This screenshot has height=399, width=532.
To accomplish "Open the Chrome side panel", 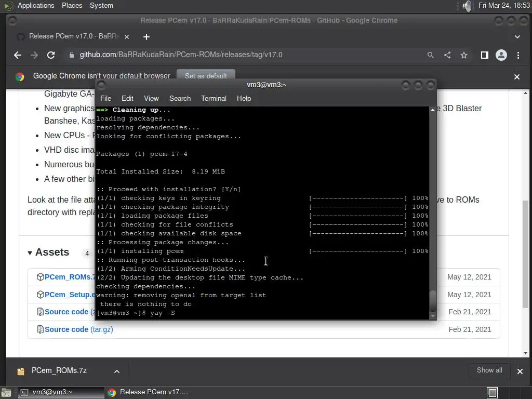I will (485, 55).
